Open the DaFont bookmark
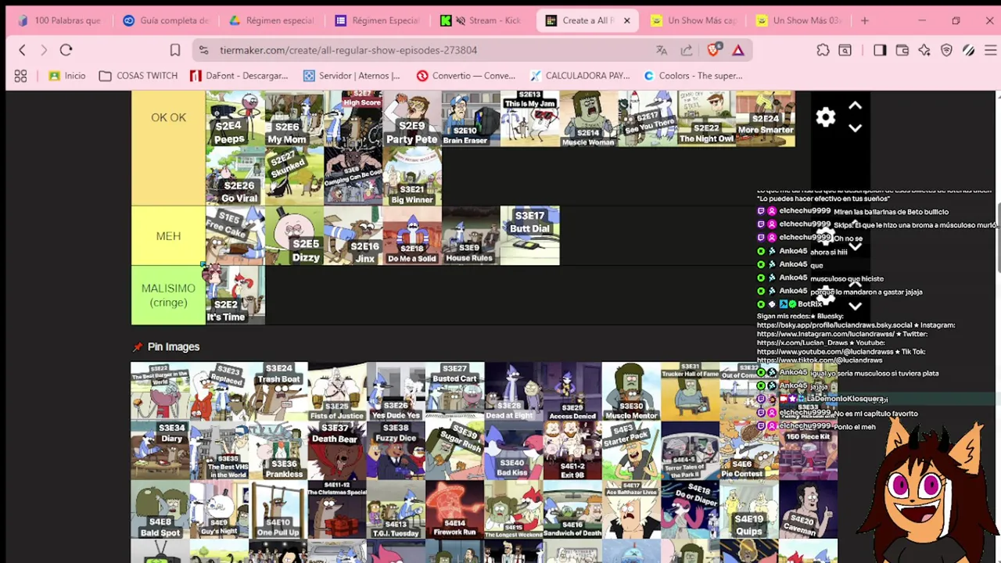1001x563 pixels. point(239,76)
